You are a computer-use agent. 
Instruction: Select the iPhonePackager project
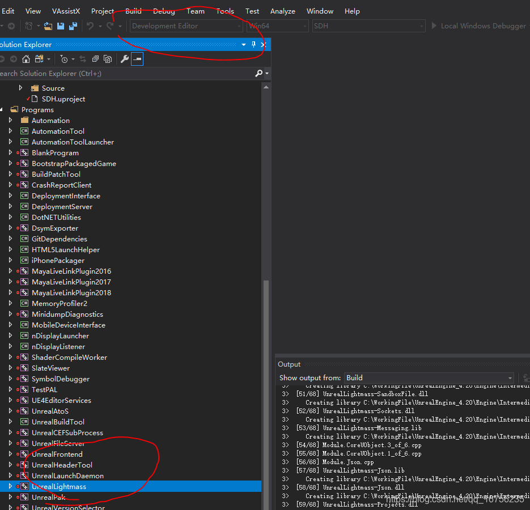point(58,261)
